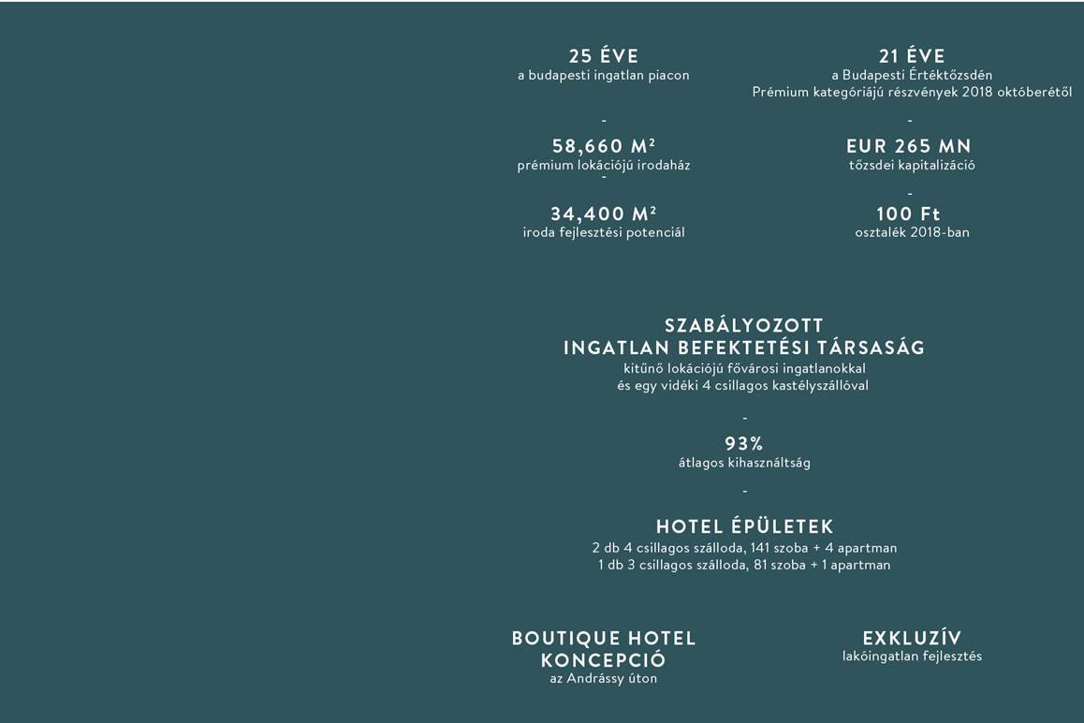The image size is (1084, 723).
Task: Click "átlagos kihasználtság" caption
Action: point(744,463)
